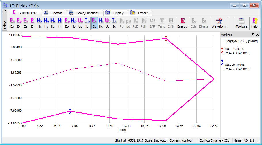Image resolution: width=262 pixels, height=145 pixels.
Task: Open the Energy display icon
Action: (182, 23)
